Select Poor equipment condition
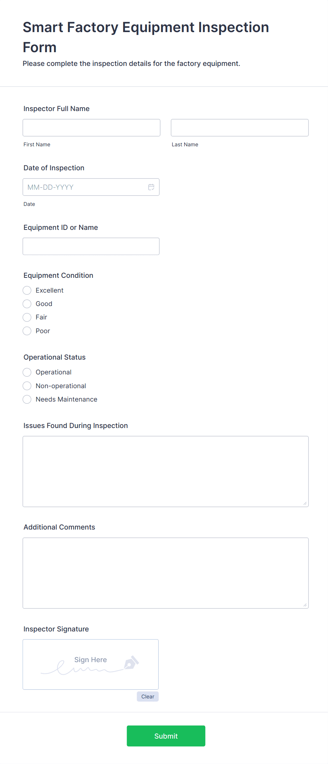Screen dimensions: 328x764 (x=27, y=331)
